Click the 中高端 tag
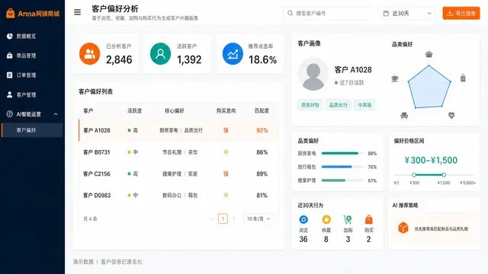 pos(364,105)
